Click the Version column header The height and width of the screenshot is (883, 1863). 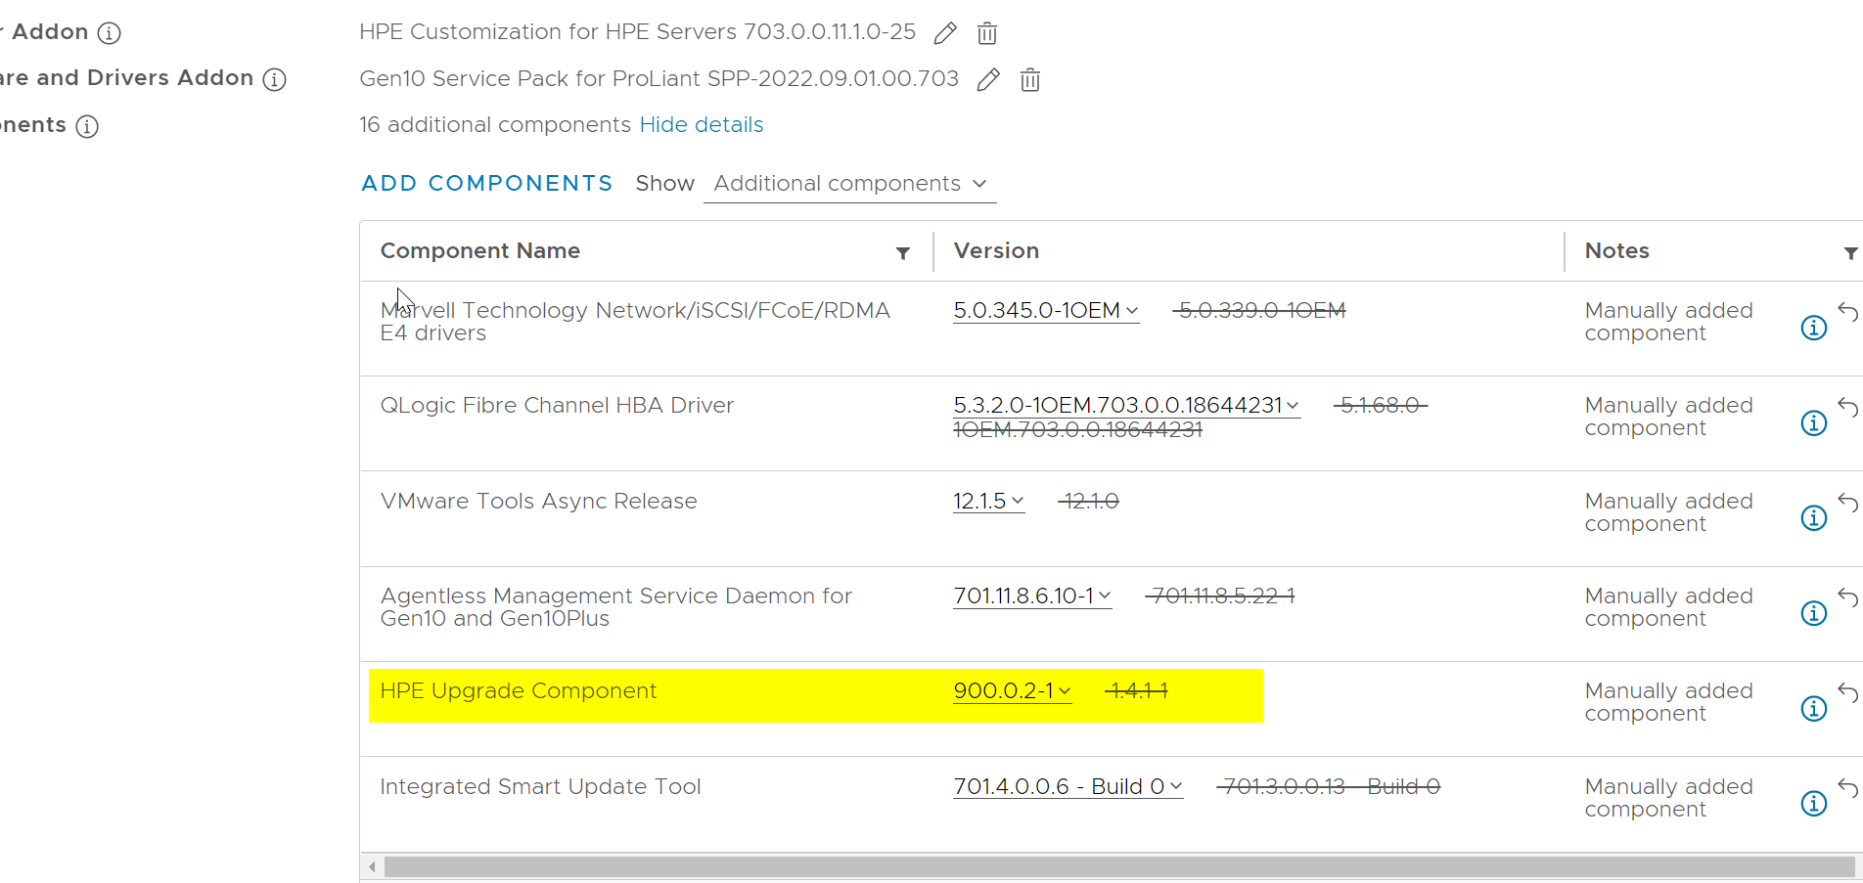[x=996, y=251]
